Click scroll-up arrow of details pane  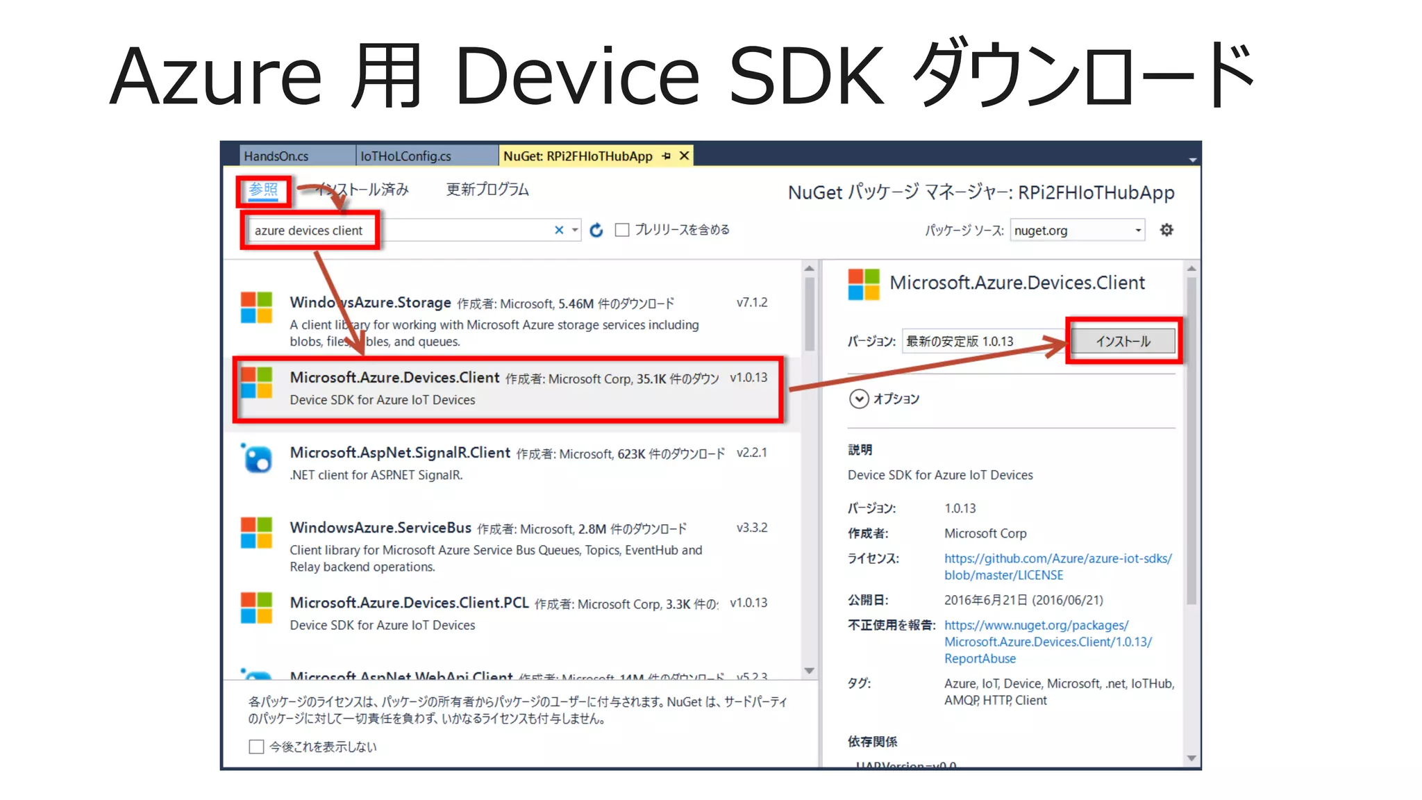coord(1191,268)
